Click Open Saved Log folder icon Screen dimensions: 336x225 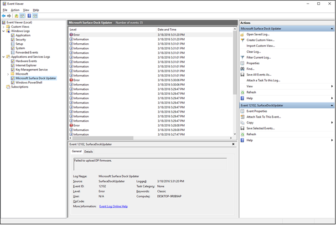[x=243, y=34]
